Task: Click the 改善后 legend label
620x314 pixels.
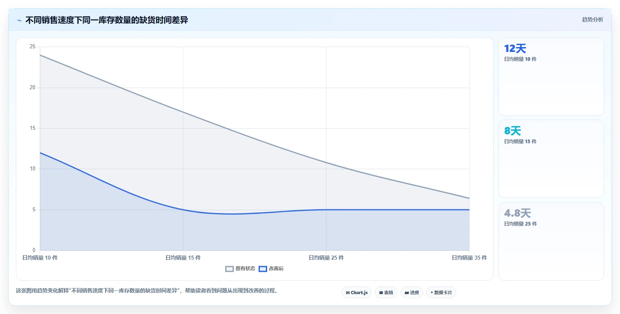Action: 276,269
